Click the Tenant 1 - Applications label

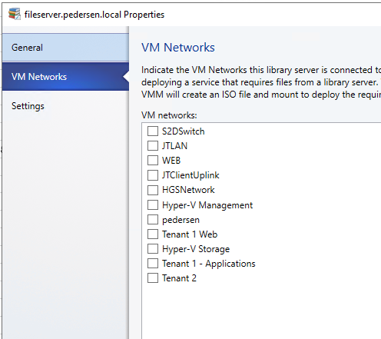[209, 264]
